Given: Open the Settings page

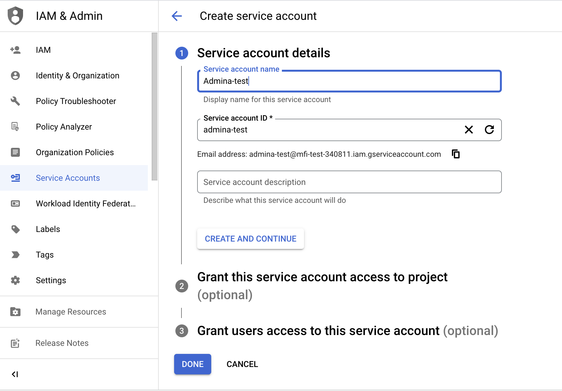Looking at the screenshot, I should [74, 280].
